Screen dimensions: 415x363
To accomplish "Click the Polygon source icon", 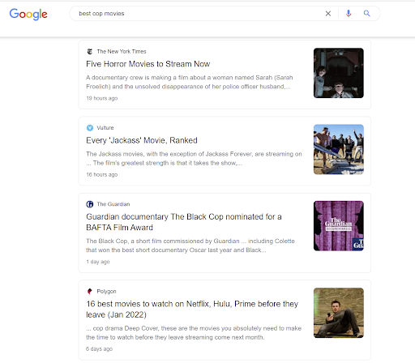I will click(x=90, y=291).
